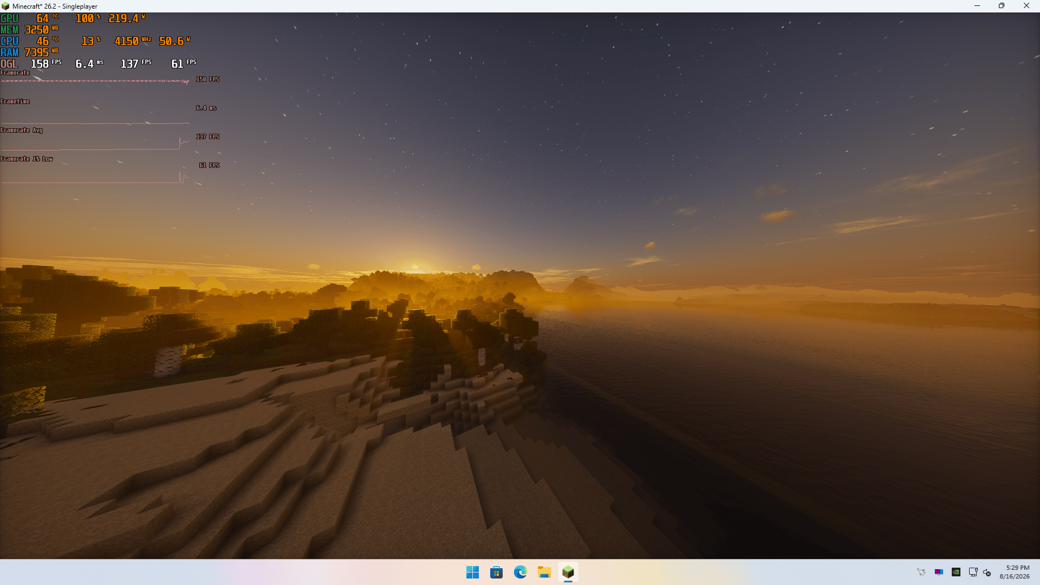Open the Windows Start menu
The height and width of the screenshot is (585, 1040).
[x=472, y=572]
